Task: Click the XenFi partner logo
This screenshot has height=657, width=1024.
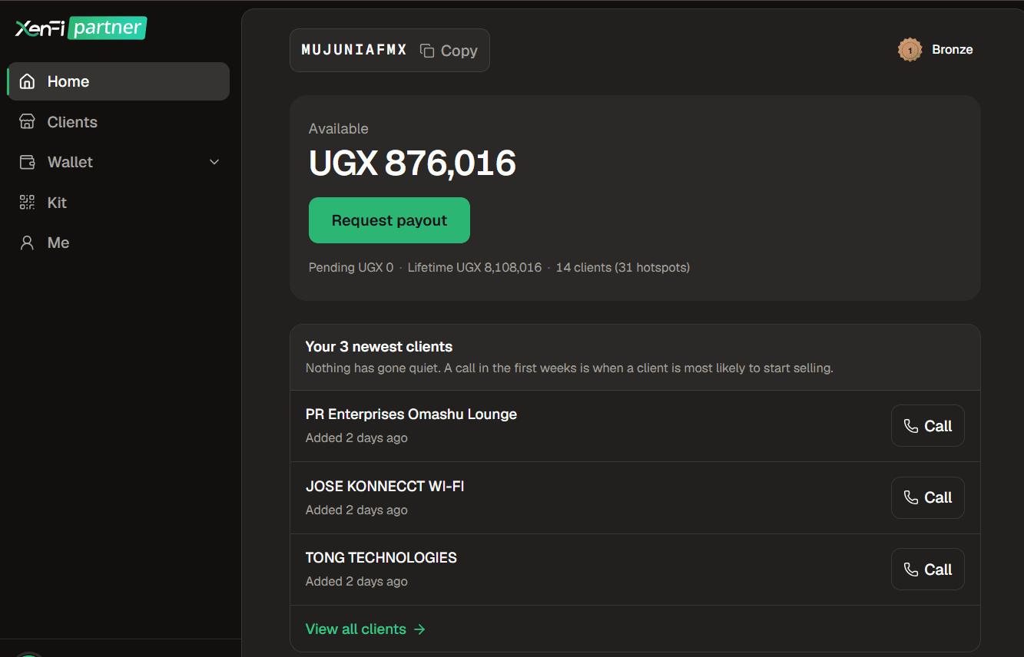Action: (x=81, y=28)
